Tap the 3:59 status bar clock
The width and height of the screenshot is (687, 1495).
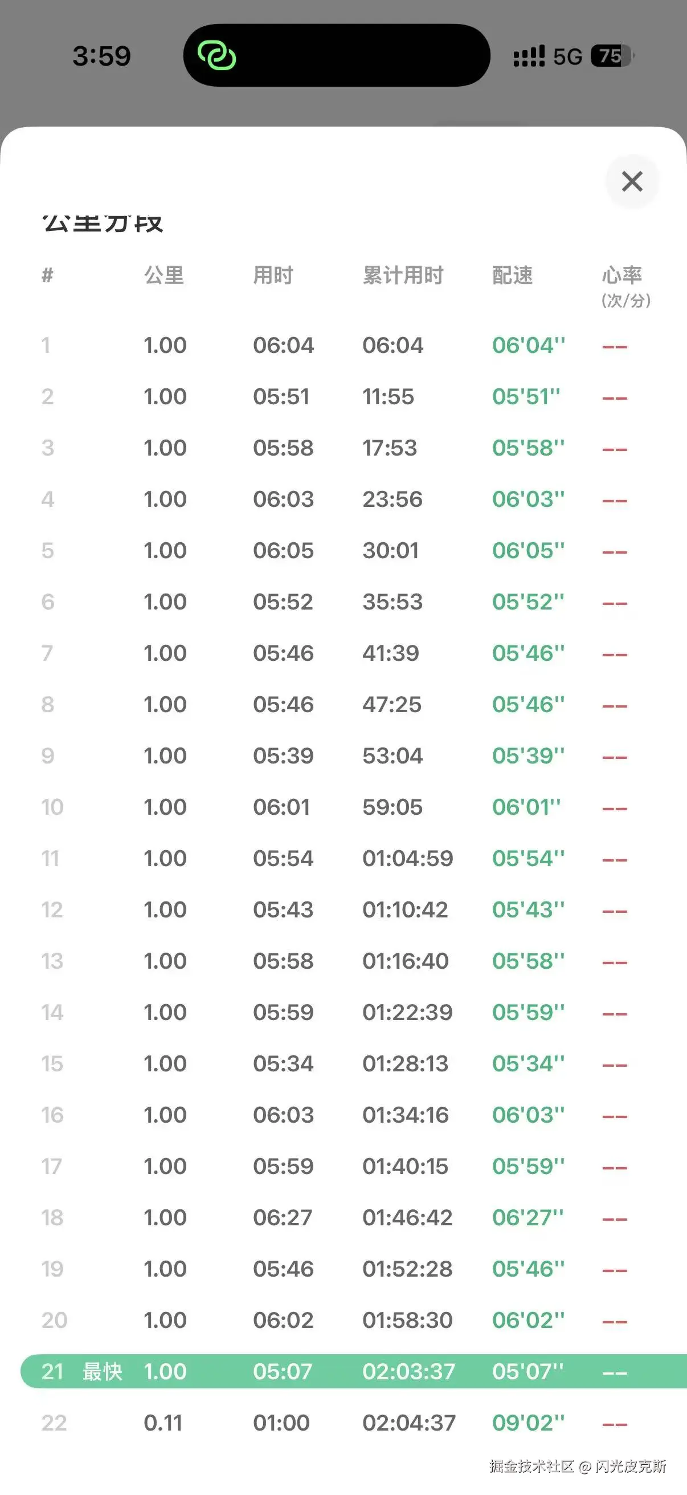pyautogui.click(x=101, y=56)
